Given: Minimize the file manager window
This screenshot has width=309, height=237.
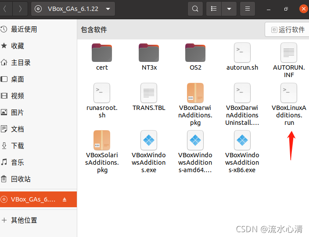Looking at the screenshot, I should pos(269,9).
